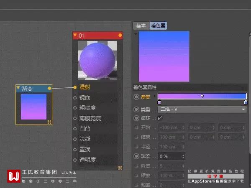Collapse the shader preview disclosure triangle
The height and width of the screenshot is (188, 251).
tap(136, 34)
